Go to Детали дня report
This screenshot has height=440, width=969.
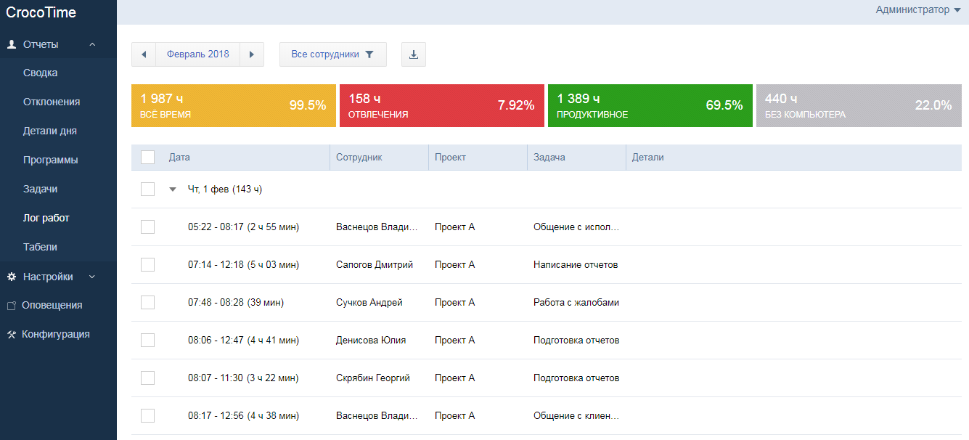pos(49,131)
